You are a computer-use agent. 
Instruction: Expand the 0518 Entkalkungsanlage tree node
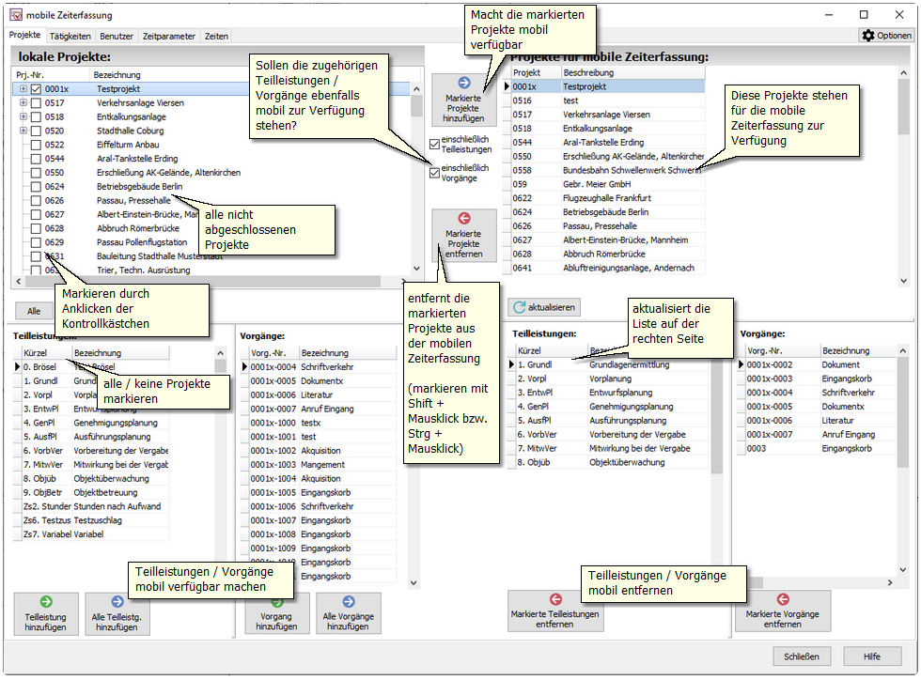click(23, 117)
